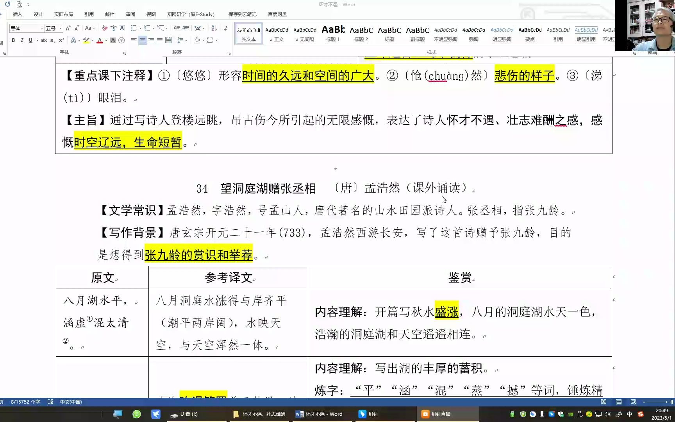Click the borders grid icon

click(x=210, y=40)
